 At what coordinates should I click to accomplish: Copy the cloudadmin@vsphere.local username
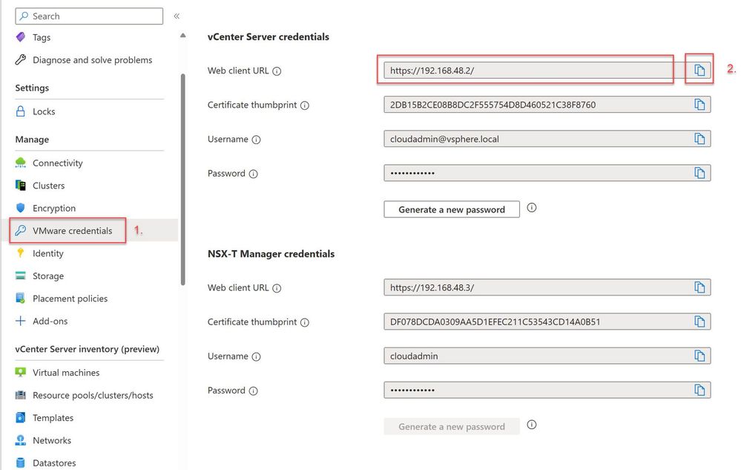click(699, 139)
